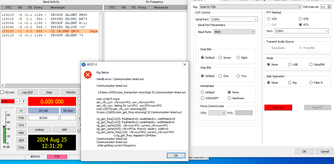Click the DX Grid label button
This screenshot has width=334, height=164.
coord(68,111)
